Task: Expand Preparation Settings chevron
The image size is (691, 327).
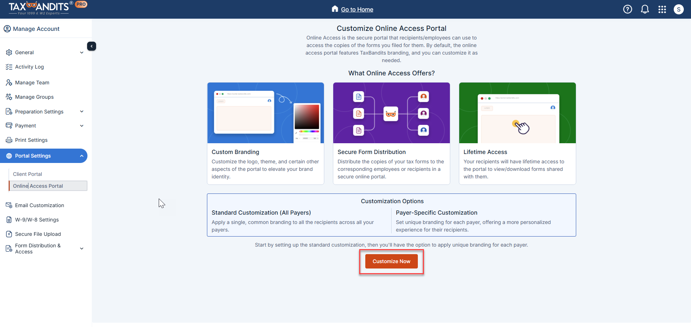Action: [x=82, y=112]
